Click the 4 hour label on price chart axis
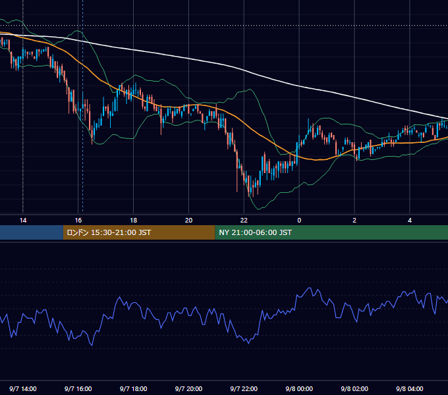The height and width of the screenshot is (395, 448). tap(410, 221)
